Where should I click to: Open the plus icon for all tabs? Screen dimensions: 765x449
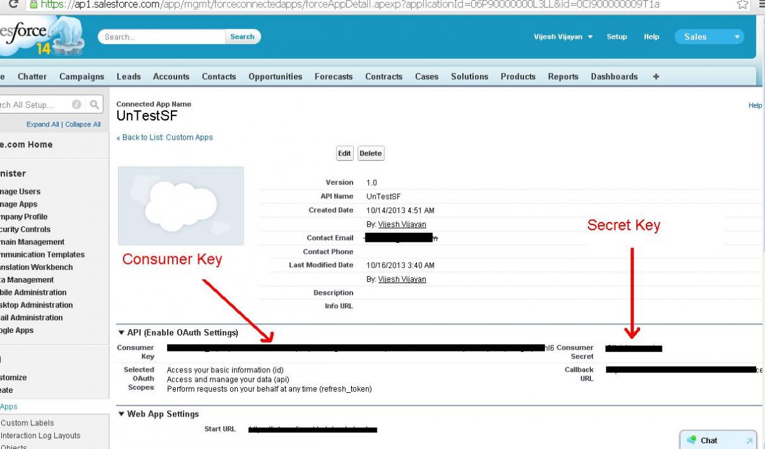coord(656,77)
